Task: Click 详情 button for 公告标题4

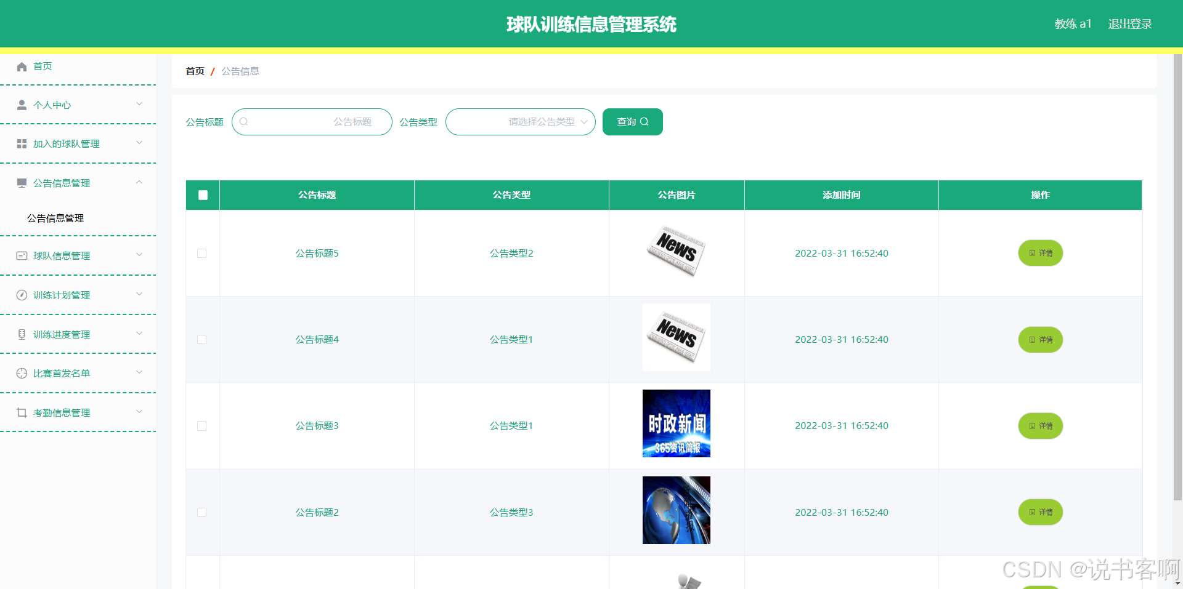Action: [1040, 340]
